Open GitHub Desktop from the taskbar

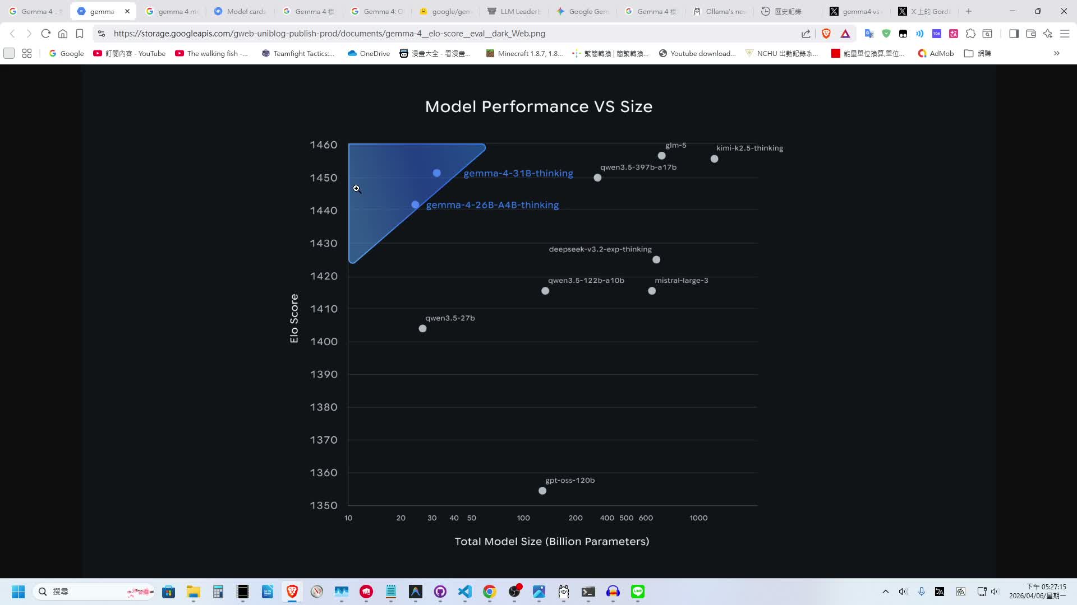[x=440, y=592]
